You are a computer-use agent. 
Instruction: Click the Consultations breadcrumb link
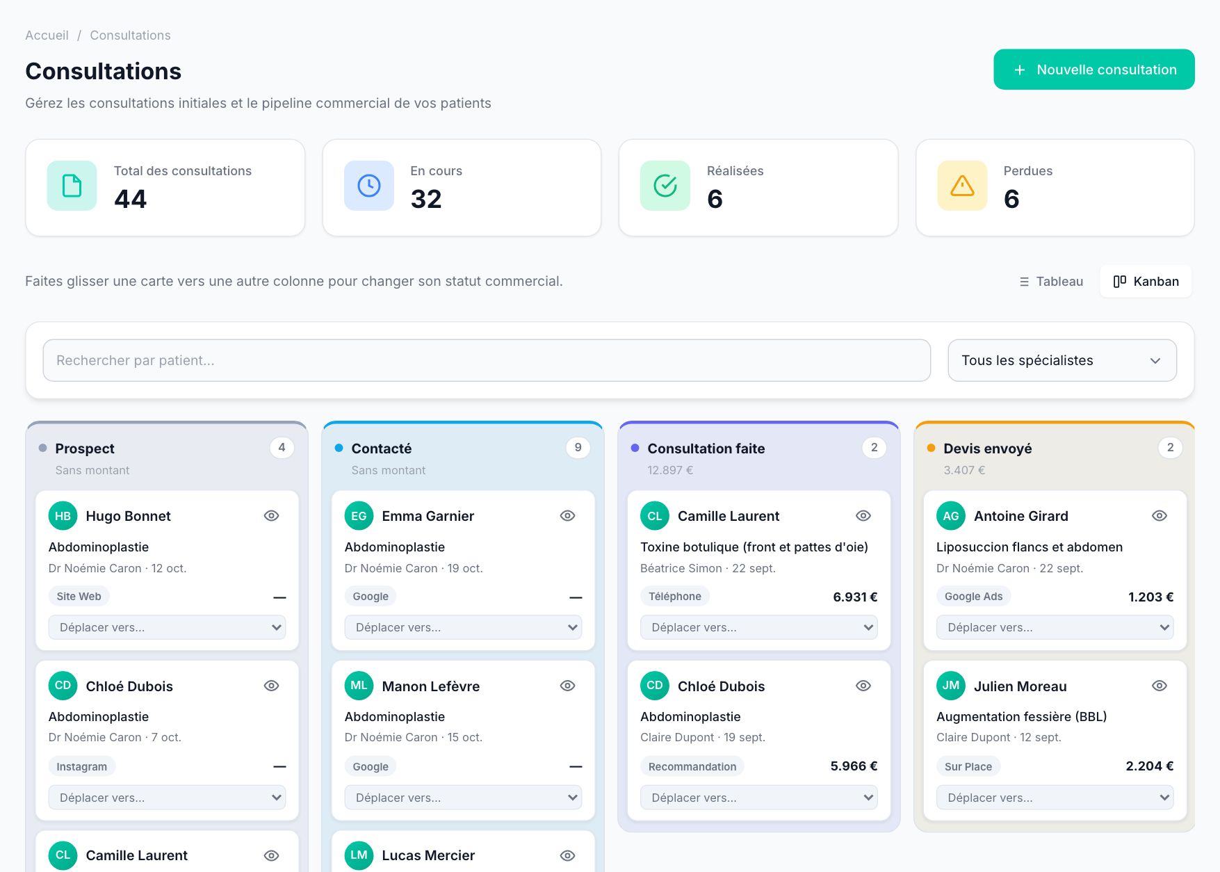tap(130, 35)
